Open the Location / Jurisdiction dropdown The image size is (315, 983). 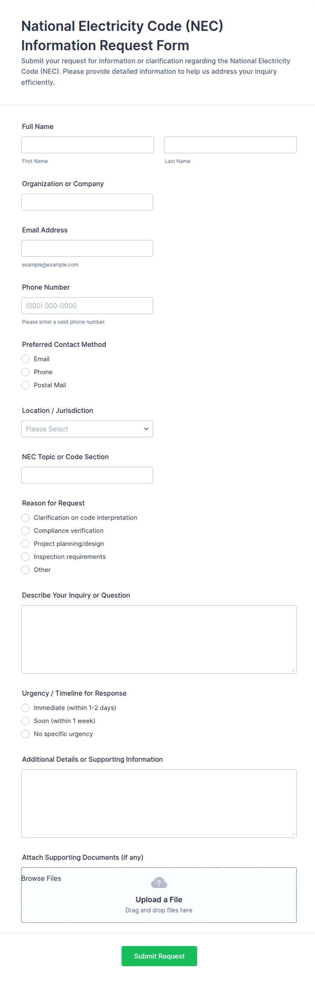click(87, 429)
